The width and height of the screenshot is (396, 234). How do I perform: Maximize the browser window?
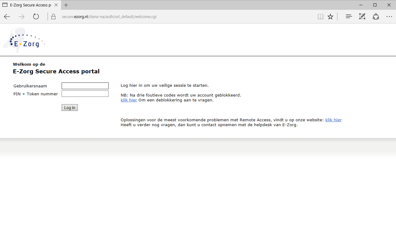pyautogui.click(x=375, y=5)
